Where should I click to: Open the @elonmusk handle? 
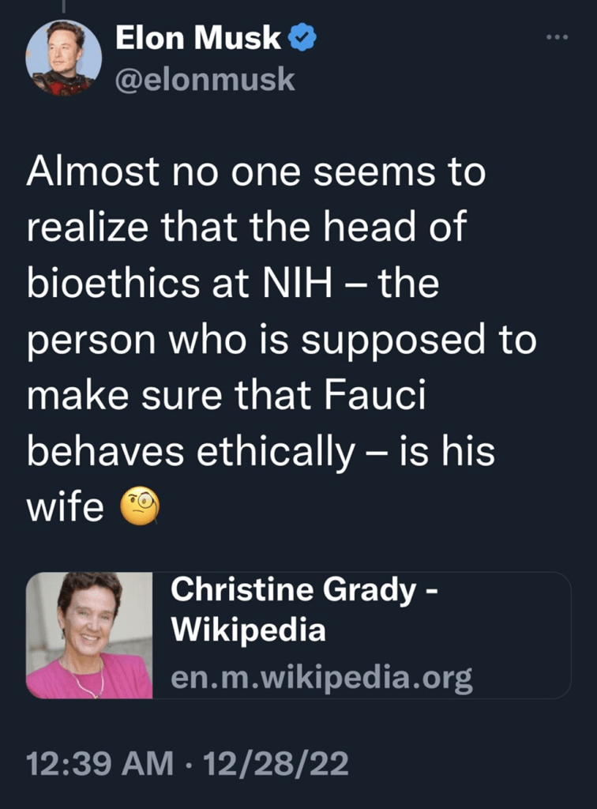coord(205,80)
